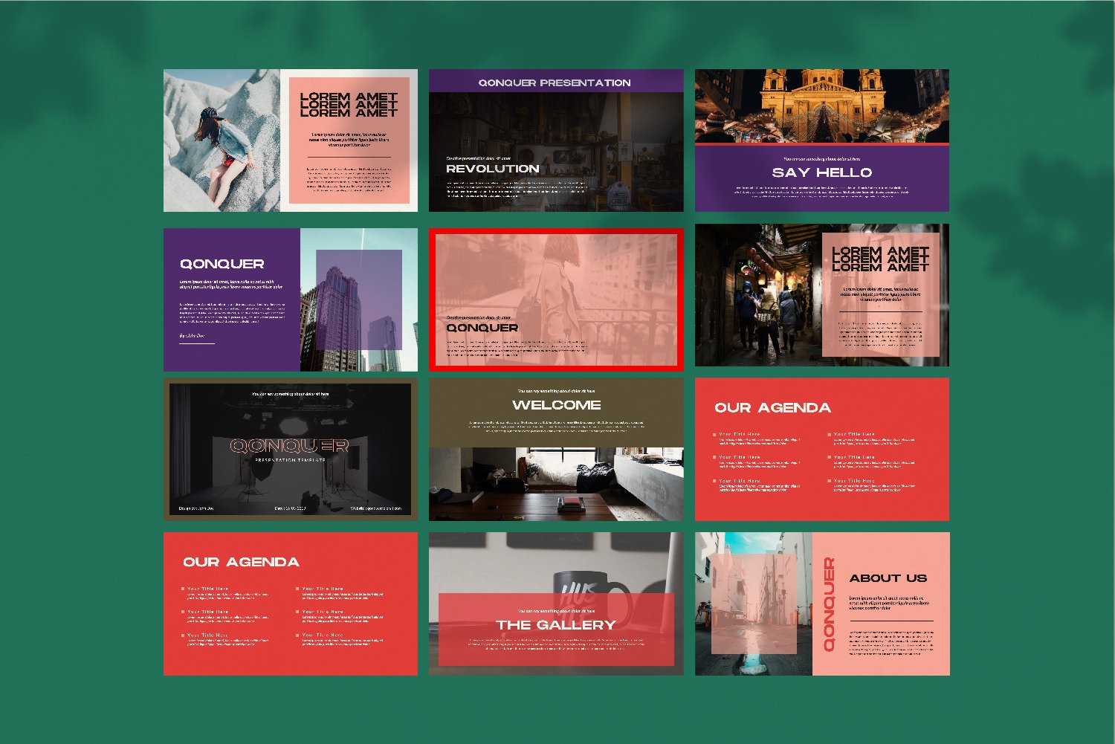The image size is (1115, 744).
Task: Open the ABOUT US slide thumbnail
Action: pos(822,604)
